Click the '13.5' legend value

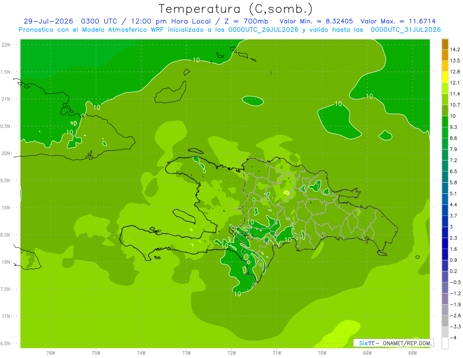coord(455,61)
